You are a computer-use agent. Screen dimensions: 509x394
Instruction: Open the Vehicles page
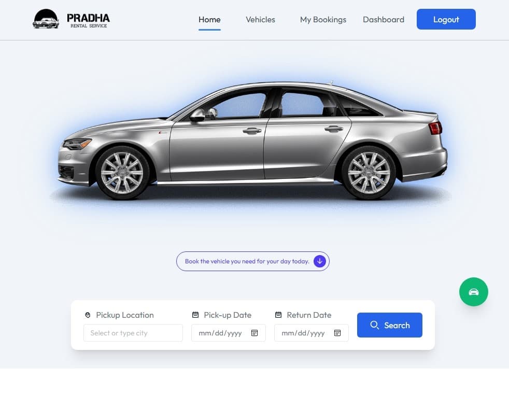tap(260, 20)
